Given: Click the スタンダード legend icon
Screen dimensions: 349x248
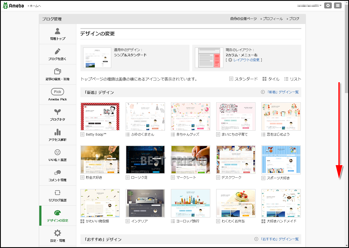Looking at the screenshot, I should point(231,79).
